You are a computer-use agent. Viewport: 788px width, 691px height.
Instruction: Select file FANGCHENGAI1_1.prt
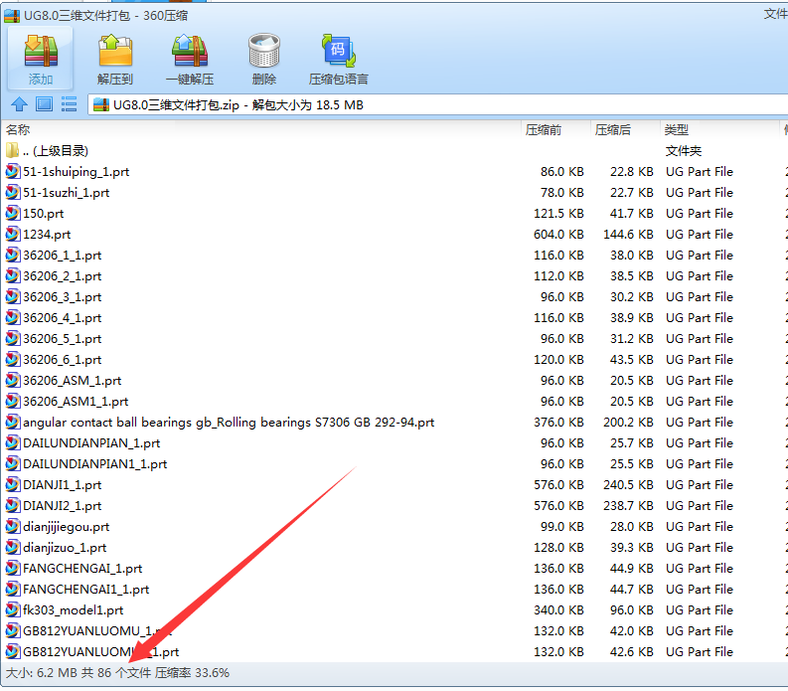[x=85, y=589]
